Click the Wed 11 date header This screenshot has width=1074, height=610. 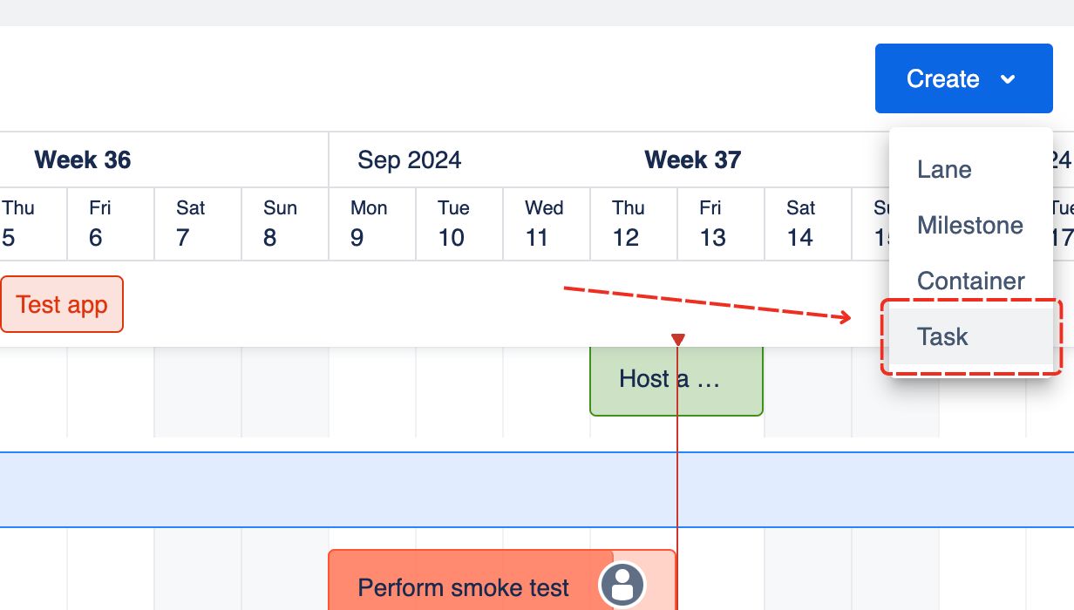point(543,223)
